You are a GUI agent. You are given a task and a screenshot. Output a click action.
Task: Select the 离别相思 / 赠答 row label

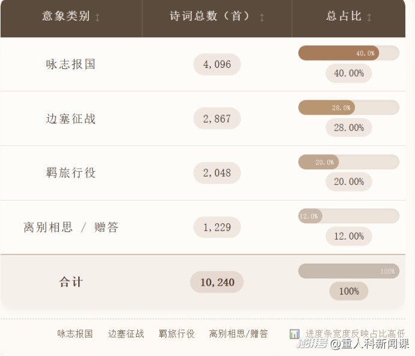tap(71, 227)
